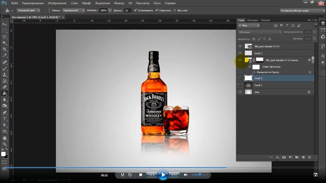Hide Слой 2 layer visibility

pos(240,53)
